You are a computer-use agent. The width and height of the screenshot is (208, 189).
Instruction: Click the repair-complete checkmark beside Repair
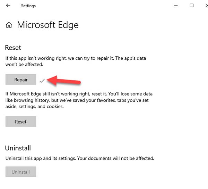tap(42, 81)
